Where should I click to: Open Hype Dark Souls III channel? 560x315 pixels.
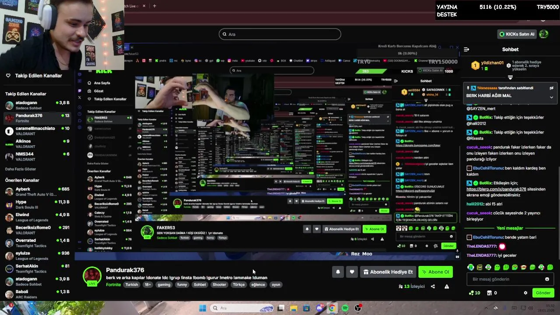(37, 204)
